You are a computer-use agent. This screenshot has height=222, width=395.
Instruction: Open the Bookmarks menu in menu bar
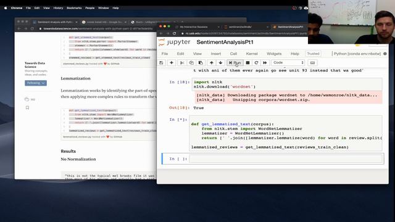coord(74,8)
